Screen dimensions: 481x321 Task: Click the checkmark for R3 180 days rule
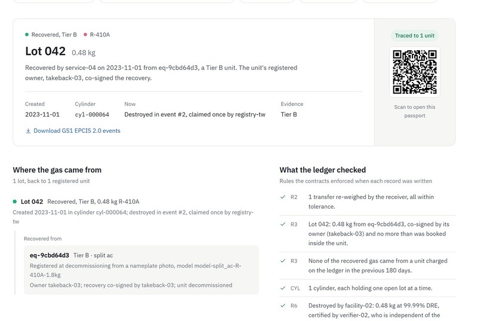(283, 261)
